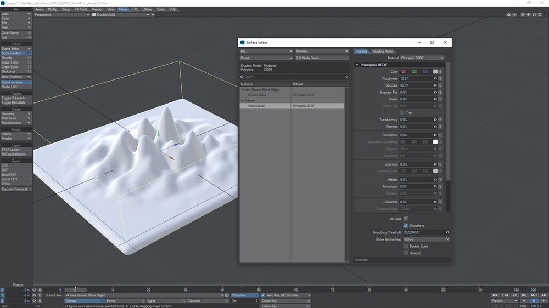Switch to the Shading Model tab
The image size is (549, 308).
tap(383, 52)
